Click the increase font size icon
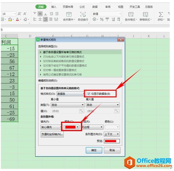This screenshot has height=171, width=174. (19, 14)
